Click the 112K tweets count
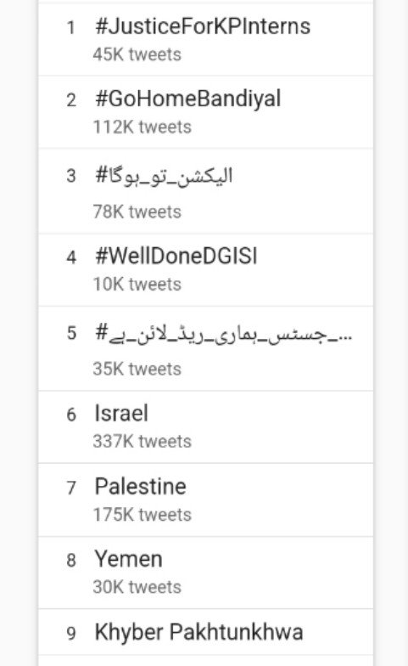The width and height of the screenshot is (408, 666). 143,127
